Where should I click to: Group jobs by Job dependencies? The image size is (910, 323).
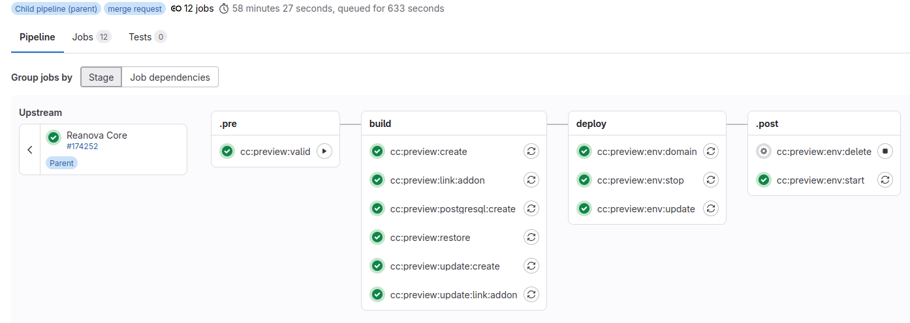click(x=170, y=77)
